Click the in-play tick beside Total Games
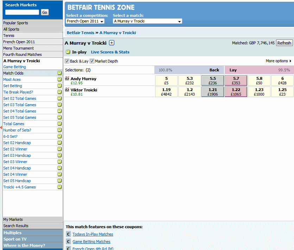Screen dimensions: 294x250 (x=60, y=124)
